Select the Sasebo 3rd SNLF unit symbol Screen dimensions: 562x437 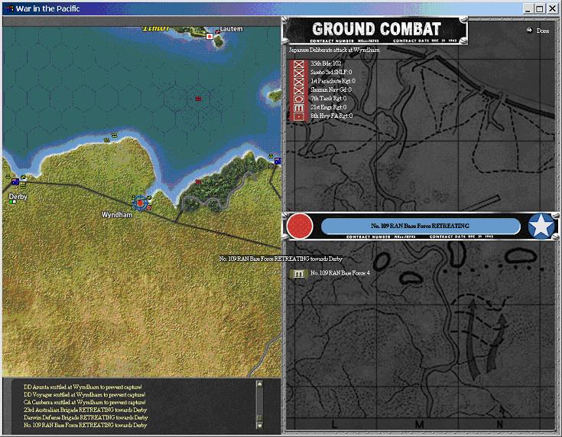tap(298, 73)
